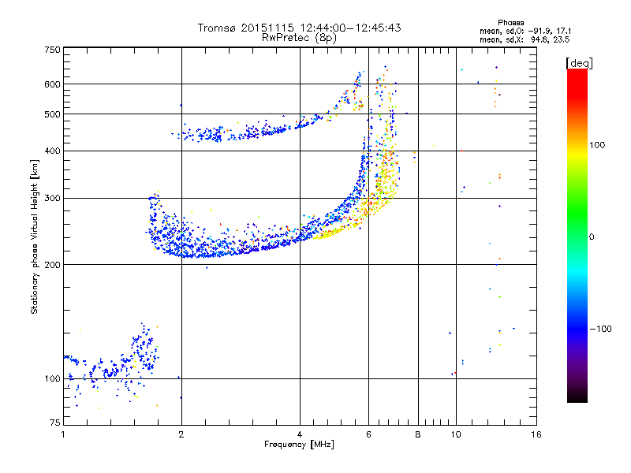The width and height of the screenshot is (631, 473).
Task: Click the y-axis tick label "600"
Action: coord(52,84)
